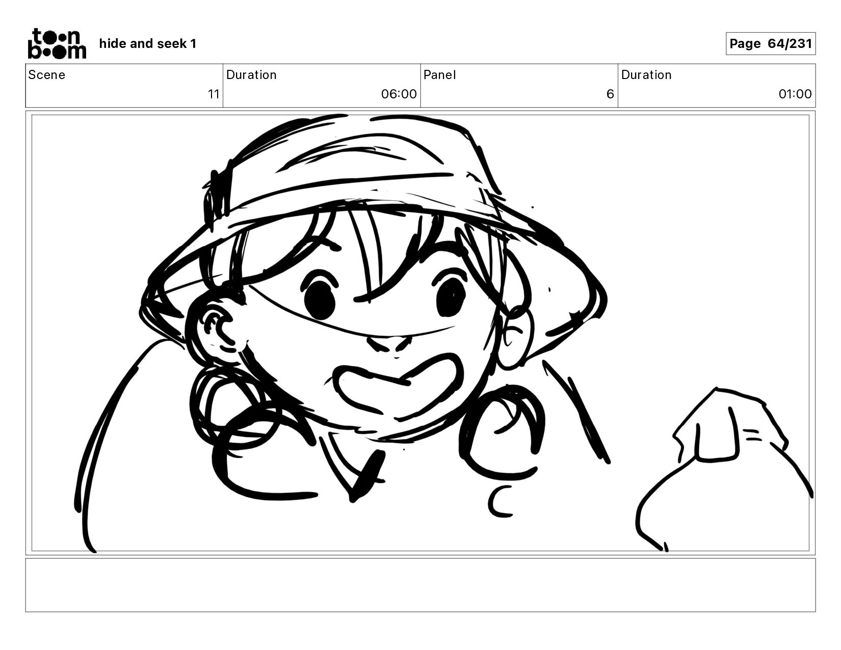841x650 pixels.
Task: Select the panel duration value '01:00'
Action: (x=795, y=94)
